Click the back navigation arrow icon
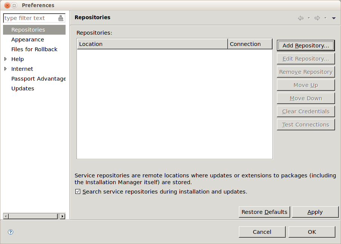The width and height of the screenshot is (341, 244). 301,18
